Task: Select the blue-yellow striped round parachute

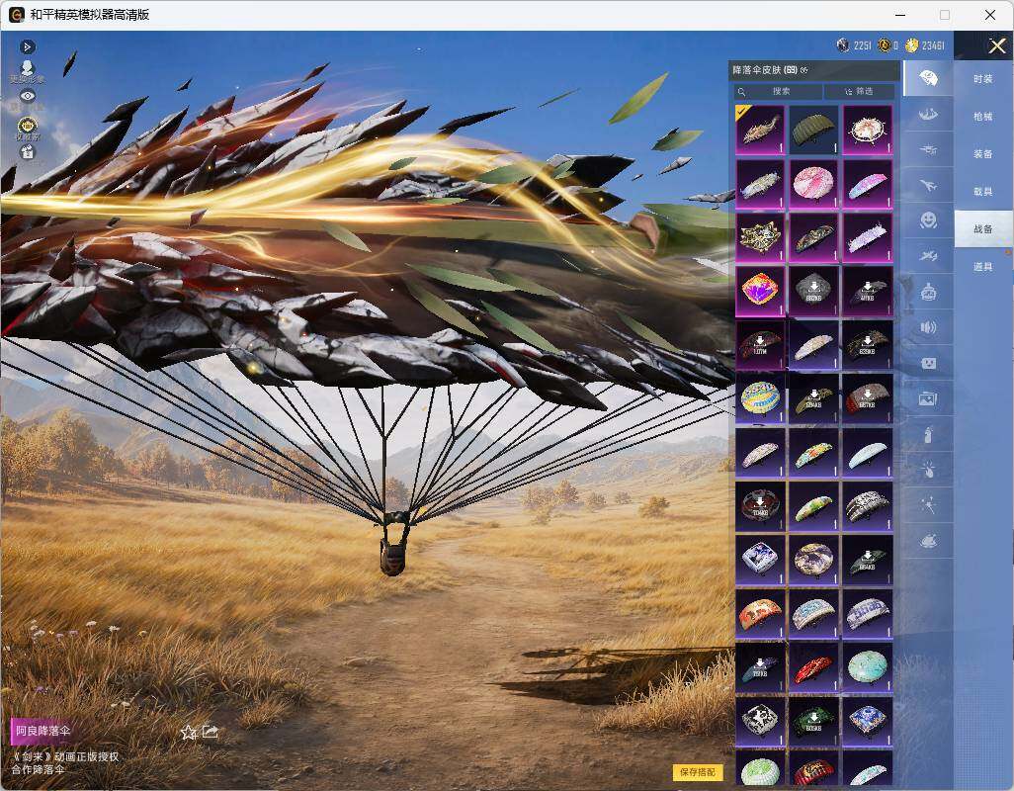Action: point(761,397)
